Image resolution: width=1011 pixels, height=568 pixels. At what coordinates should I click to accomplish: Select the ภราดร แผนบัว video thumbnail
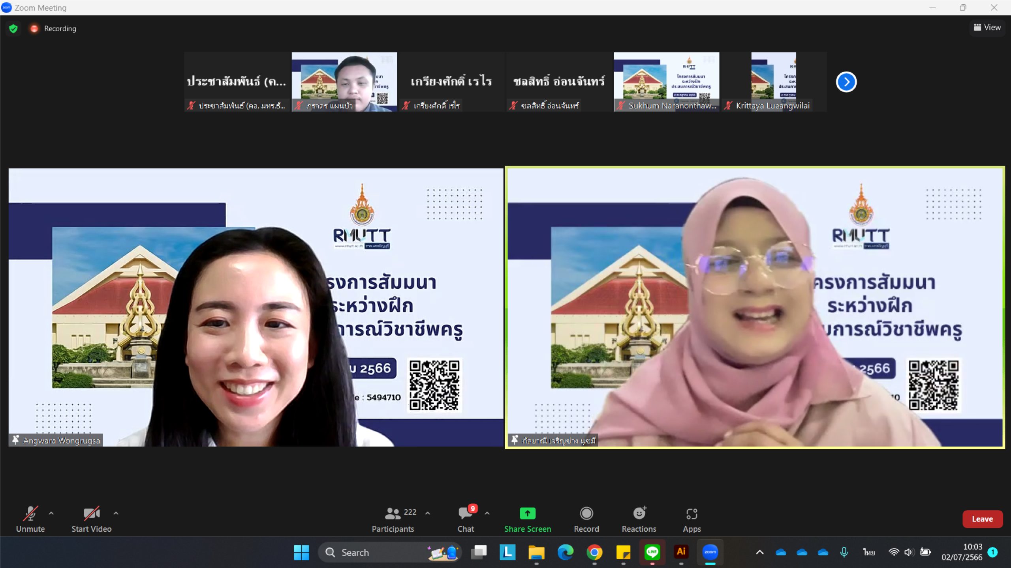tap(344, 82)
